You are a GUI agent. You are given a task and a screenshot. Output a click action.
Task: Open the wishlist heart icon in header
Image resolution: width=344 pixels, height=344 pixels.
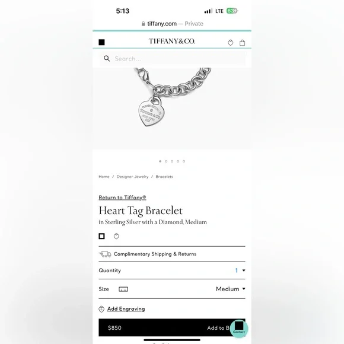tap(230, 43)
